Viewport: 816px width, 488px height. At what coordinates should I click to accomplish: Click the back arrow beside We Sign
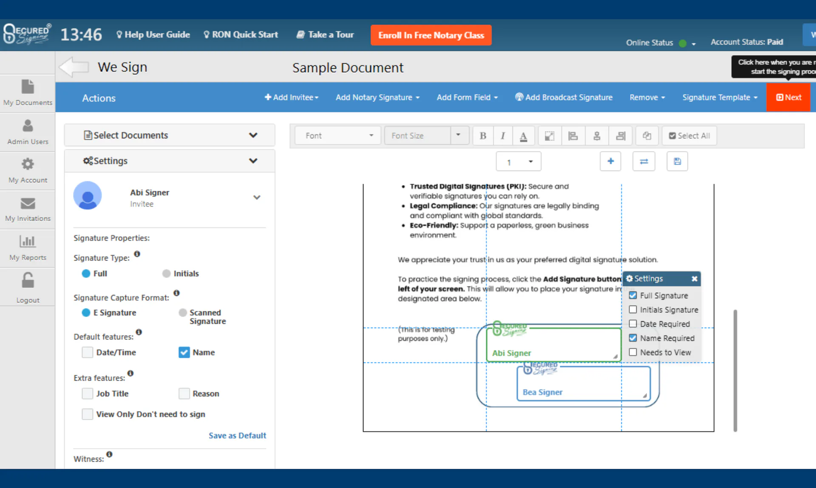74,67
